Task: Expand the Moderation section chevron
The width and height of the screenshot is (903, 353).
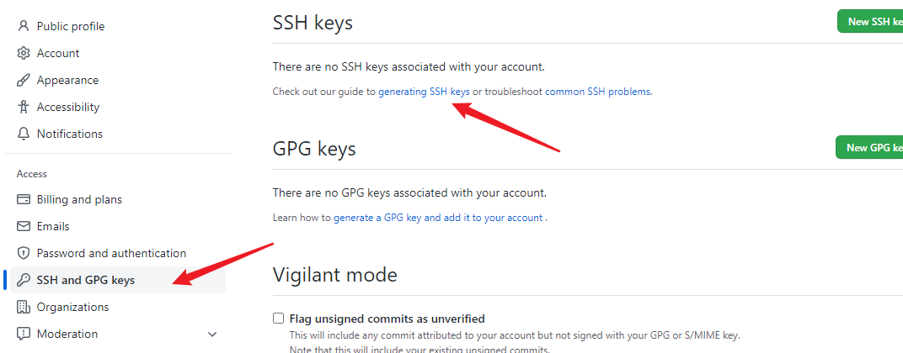Action: 212,335
